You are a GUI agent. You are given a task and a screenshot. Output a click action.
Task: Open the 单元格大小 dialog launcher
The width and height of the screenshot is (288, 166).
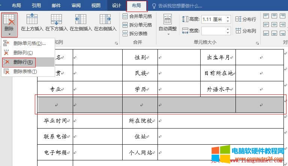[257, 43]
